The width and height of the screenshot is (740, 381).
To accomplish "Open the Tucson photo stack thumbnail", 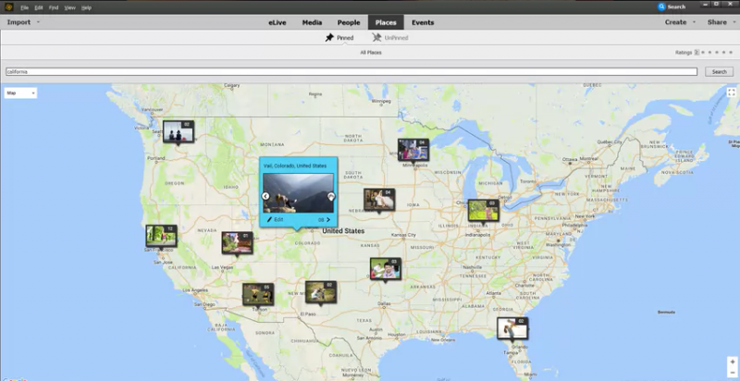I will tap(258, 294).
